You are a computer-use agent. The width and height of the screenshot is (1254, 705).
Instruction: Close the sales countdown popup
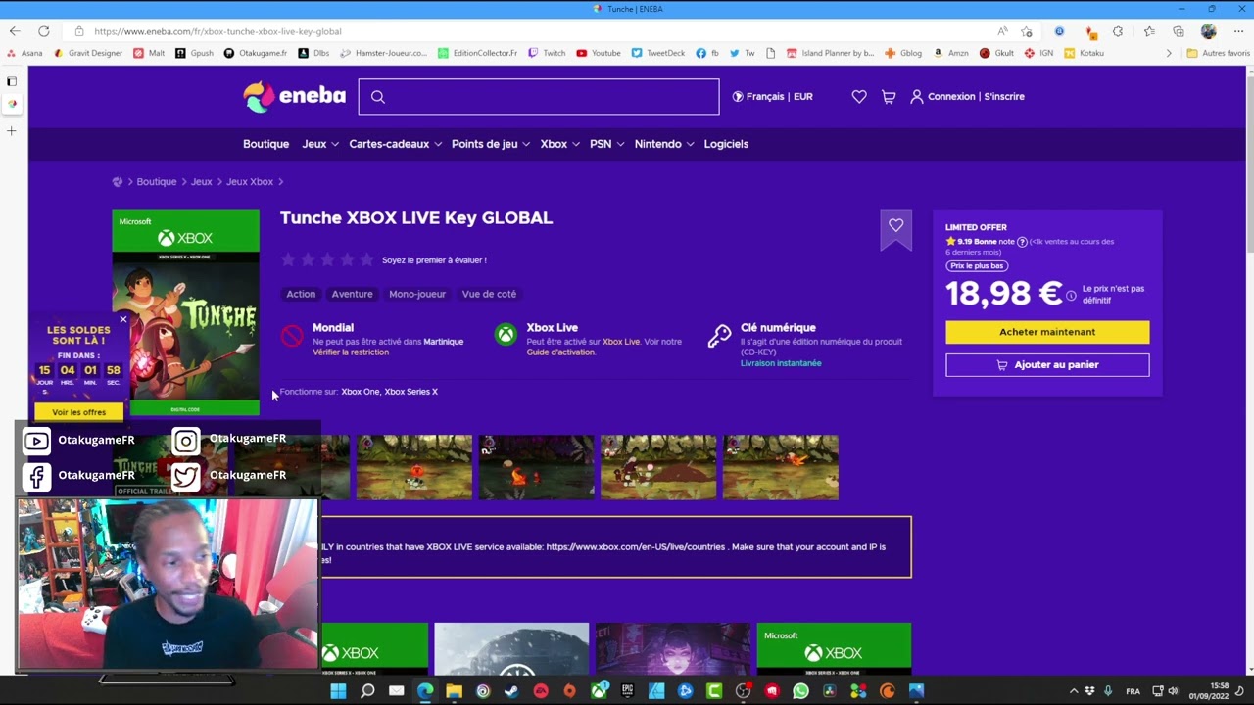122,319
